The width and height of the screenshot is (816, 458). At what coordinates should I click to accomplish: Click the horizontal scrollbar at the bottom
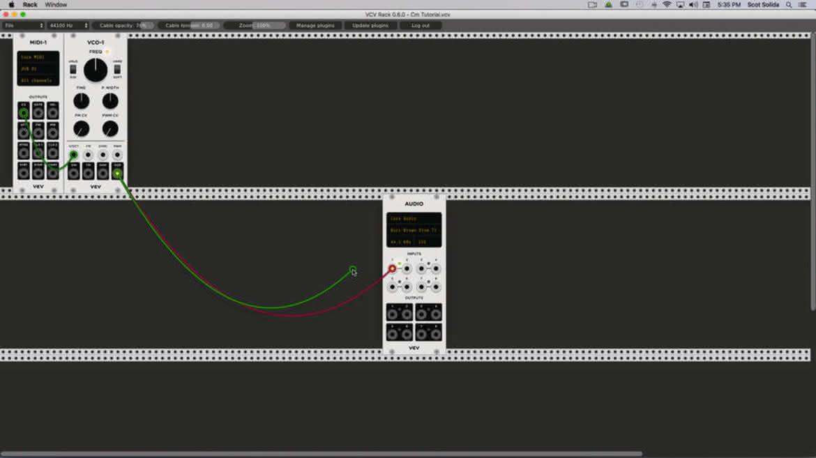point(321,454)
